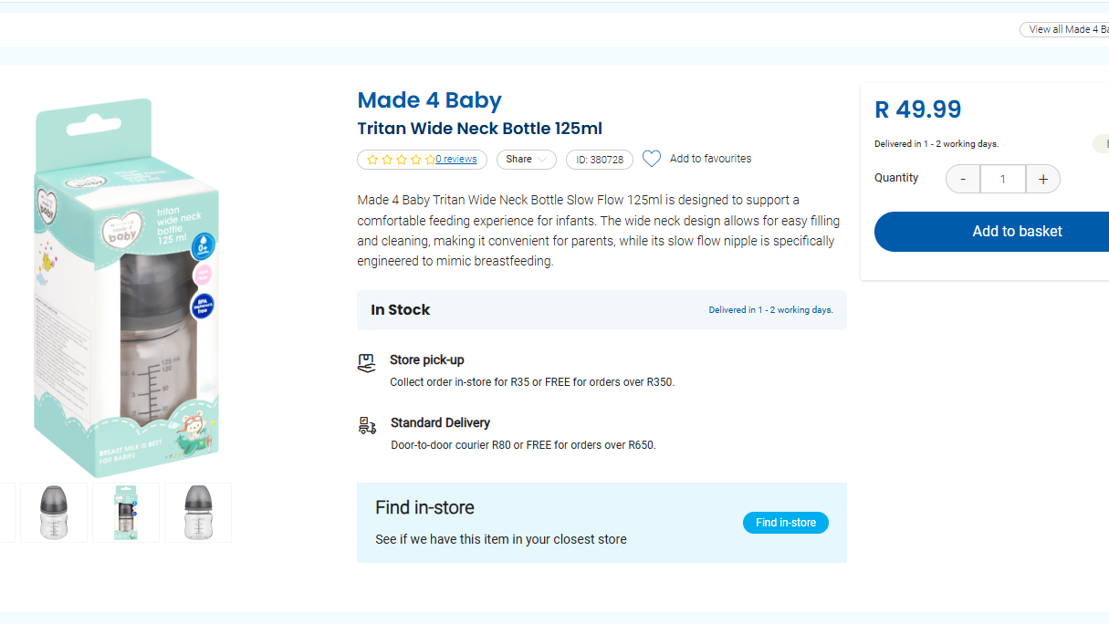Click the first rating star
This screenshot has width=1109, height=624.
tap(372, 160)
